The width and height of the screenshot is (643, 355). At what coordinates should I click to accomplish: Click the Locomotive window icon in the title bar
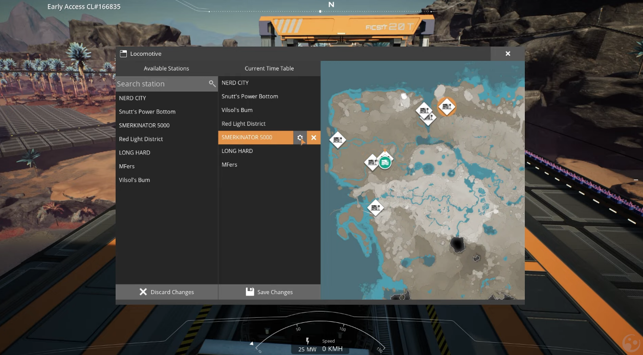pyautogui.click(x=123, y=54)
